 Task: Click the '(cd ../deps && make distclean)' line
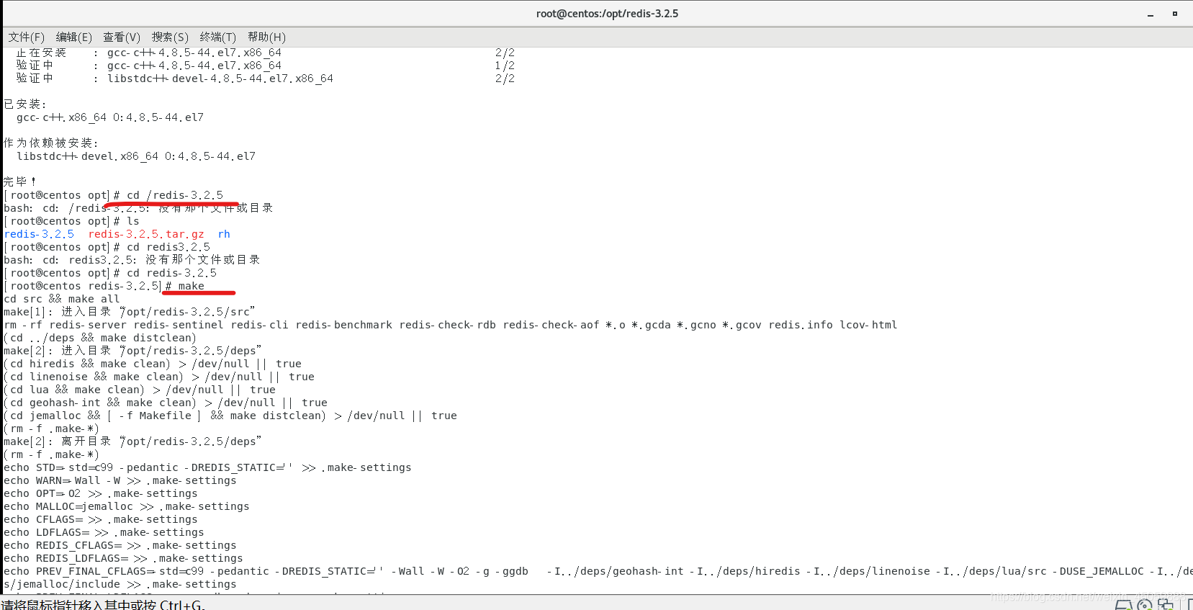100,338
